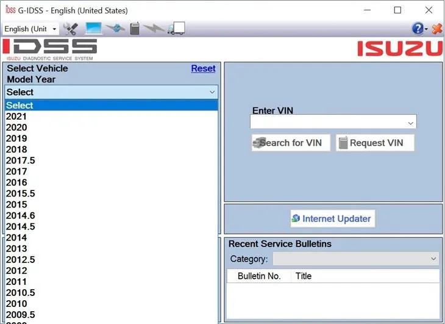This screenshot has height=324, width=445.
Task: Open the blue question mark Help icon
Action: point(418,29)
